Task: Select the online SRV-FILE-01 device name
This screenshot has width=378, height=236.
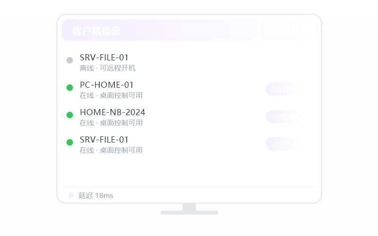Action: point(104,140)
